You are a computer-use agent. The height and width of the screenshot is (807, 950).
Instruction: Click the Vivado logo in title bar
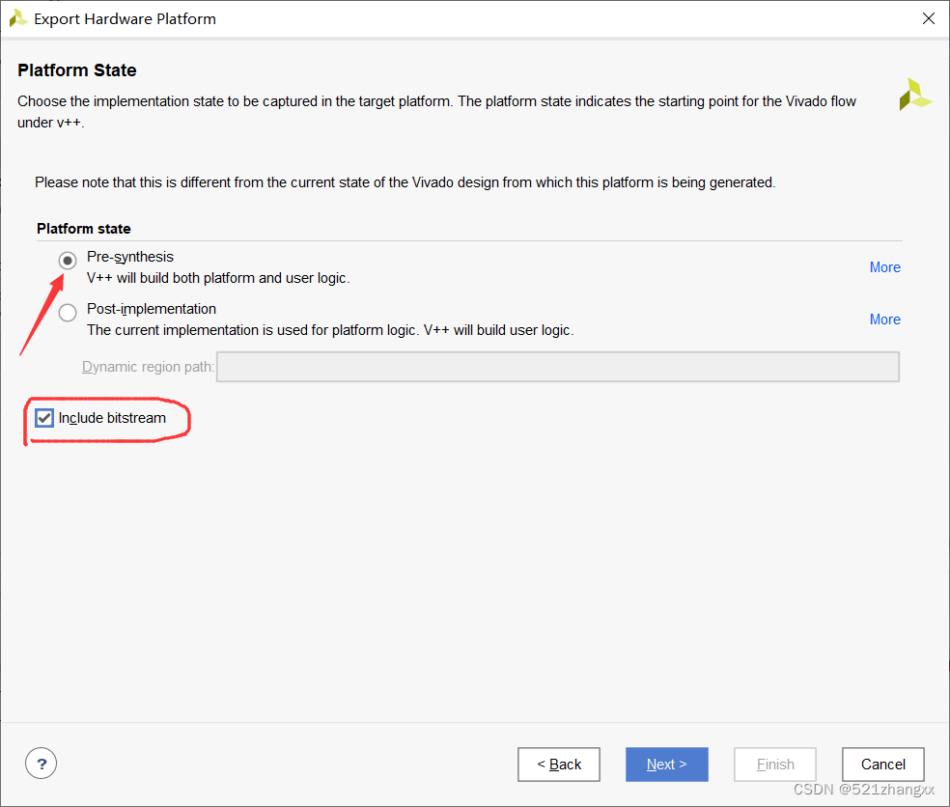tap(18, 18)
